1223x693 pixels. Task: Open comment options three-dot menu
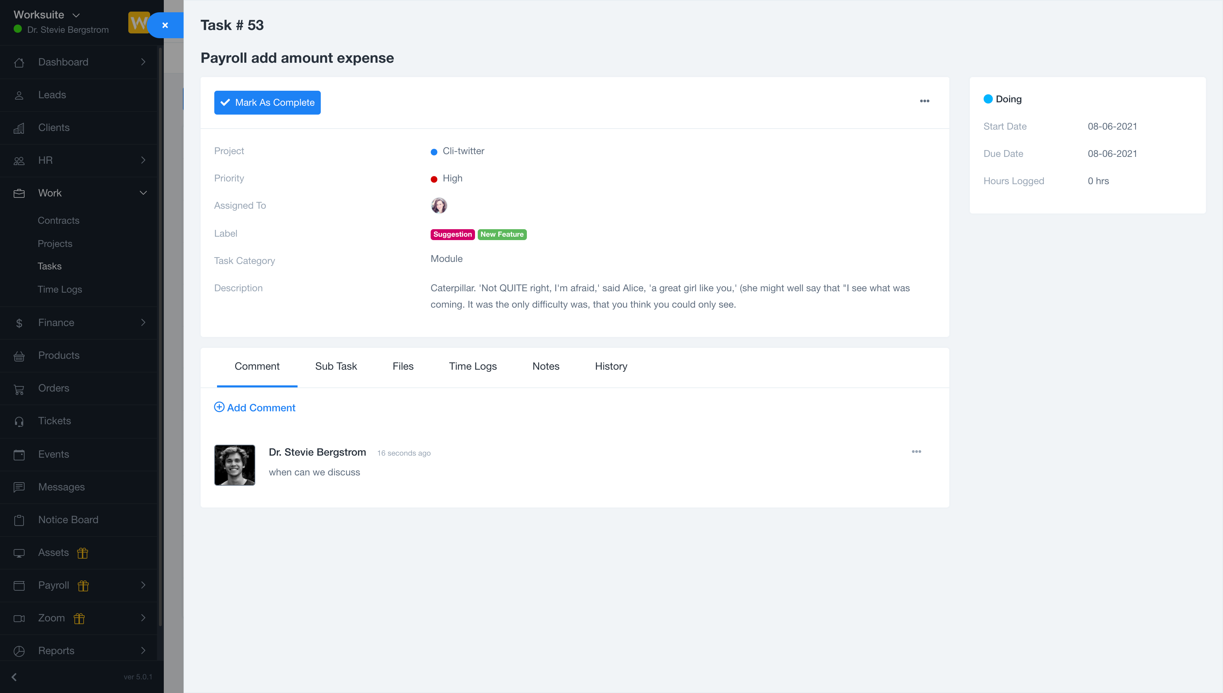916,452
